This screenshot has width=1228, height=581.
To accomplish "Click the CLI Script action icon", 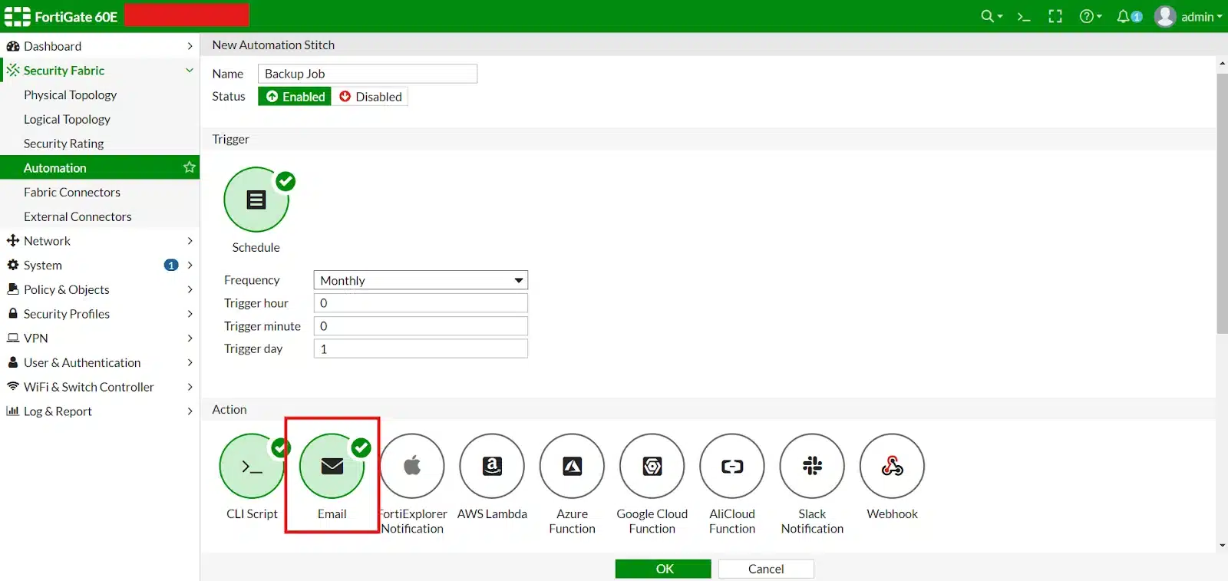I will pyautogui.click(x=252, y=466).
